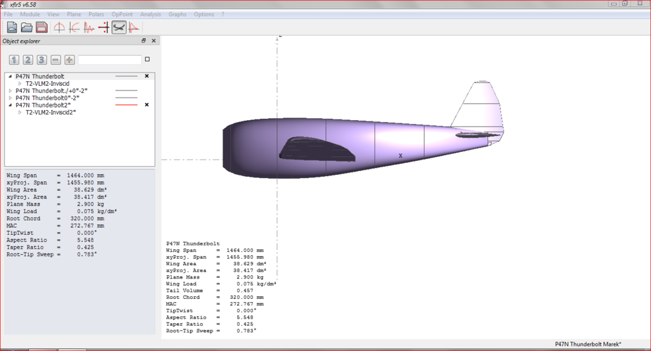Click the red line swatch of Thunderbolt2*

pos(127,105)
